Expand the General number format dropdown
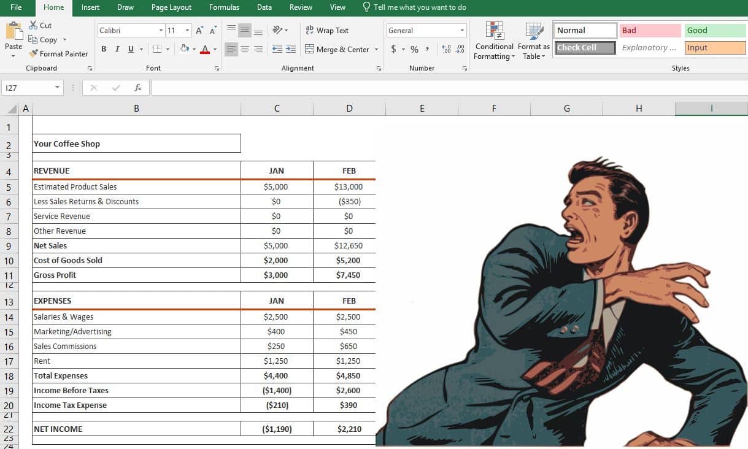 tap(462, 30)
